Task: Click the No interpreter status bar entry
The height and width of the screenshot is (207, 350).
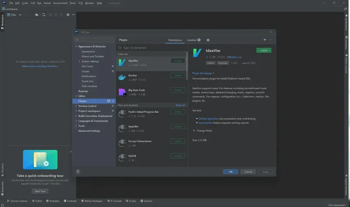Action: (336, 205)
